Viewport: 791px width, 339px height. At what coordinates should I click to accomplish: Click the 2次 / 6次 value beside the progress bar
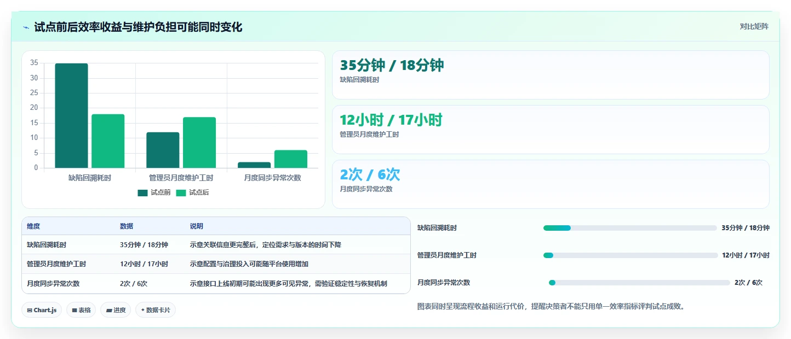click(x=748, y=283)
